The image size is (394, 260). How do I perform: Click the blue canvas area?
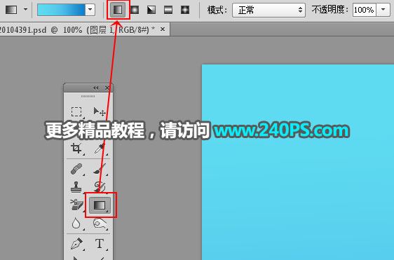(x=298, y=163)
